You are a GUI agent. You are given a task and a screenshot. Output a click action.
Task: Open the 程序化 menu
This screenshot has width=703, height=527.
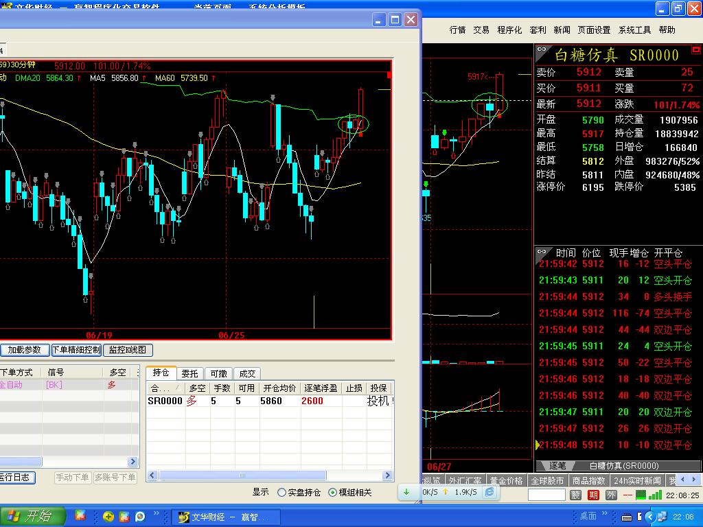509,30
